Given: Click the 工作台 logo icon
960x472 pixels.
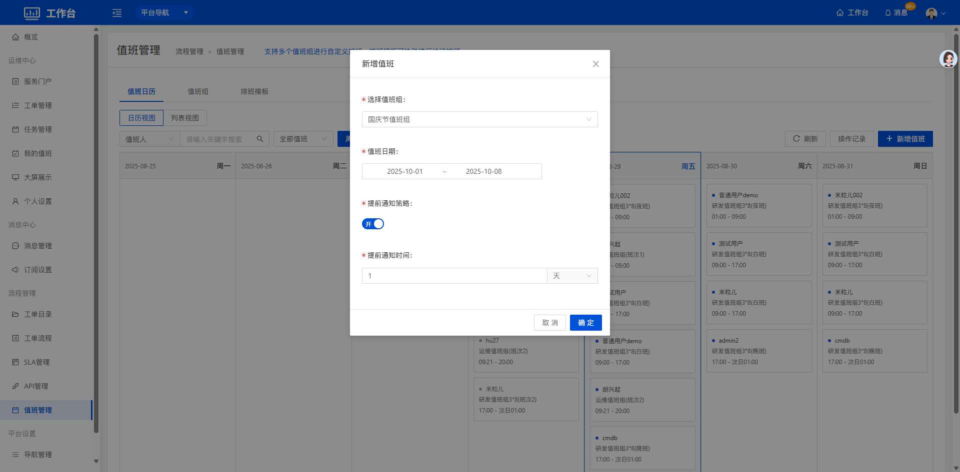Looking at the screenshot, I should [x=32, y=13].
